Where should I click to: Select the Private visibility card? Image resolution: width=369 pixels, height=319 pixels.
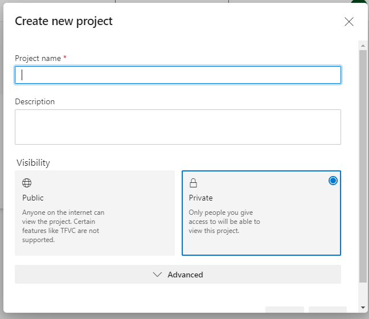pyautogui.click(x=261, y=213)
